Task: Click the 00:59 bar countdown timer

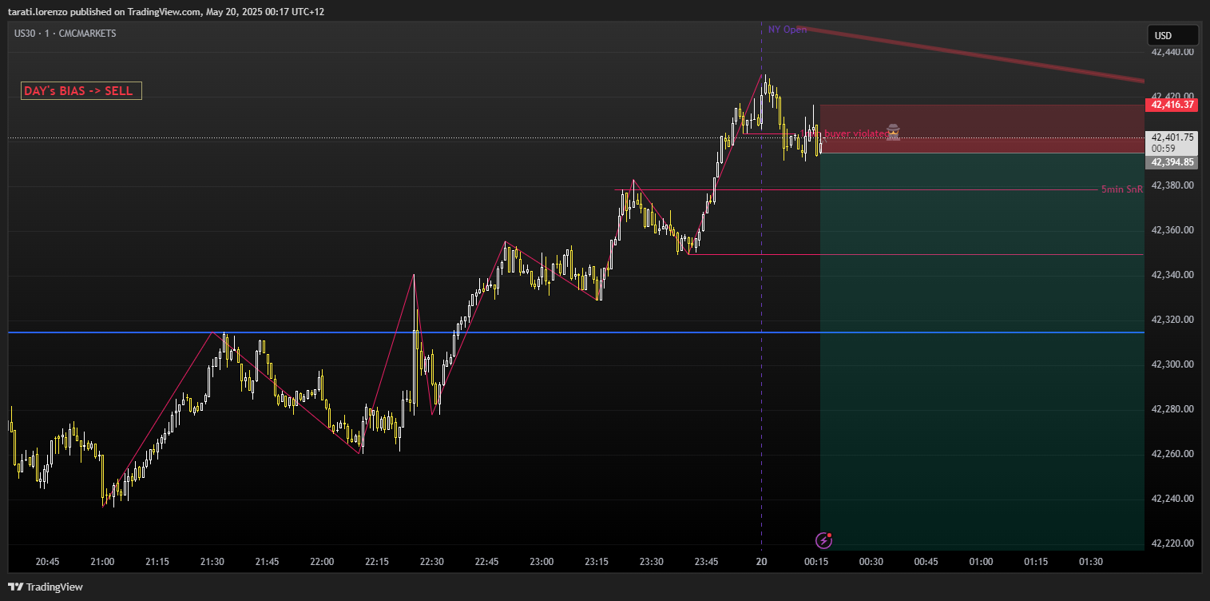Action: pos(1162,148)
